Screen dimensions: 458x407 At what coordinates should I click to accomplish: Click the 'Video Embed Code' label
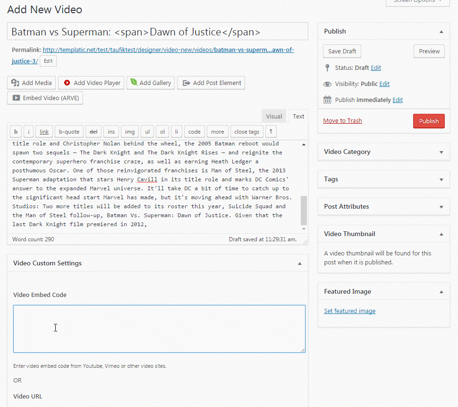pos(40,295)
